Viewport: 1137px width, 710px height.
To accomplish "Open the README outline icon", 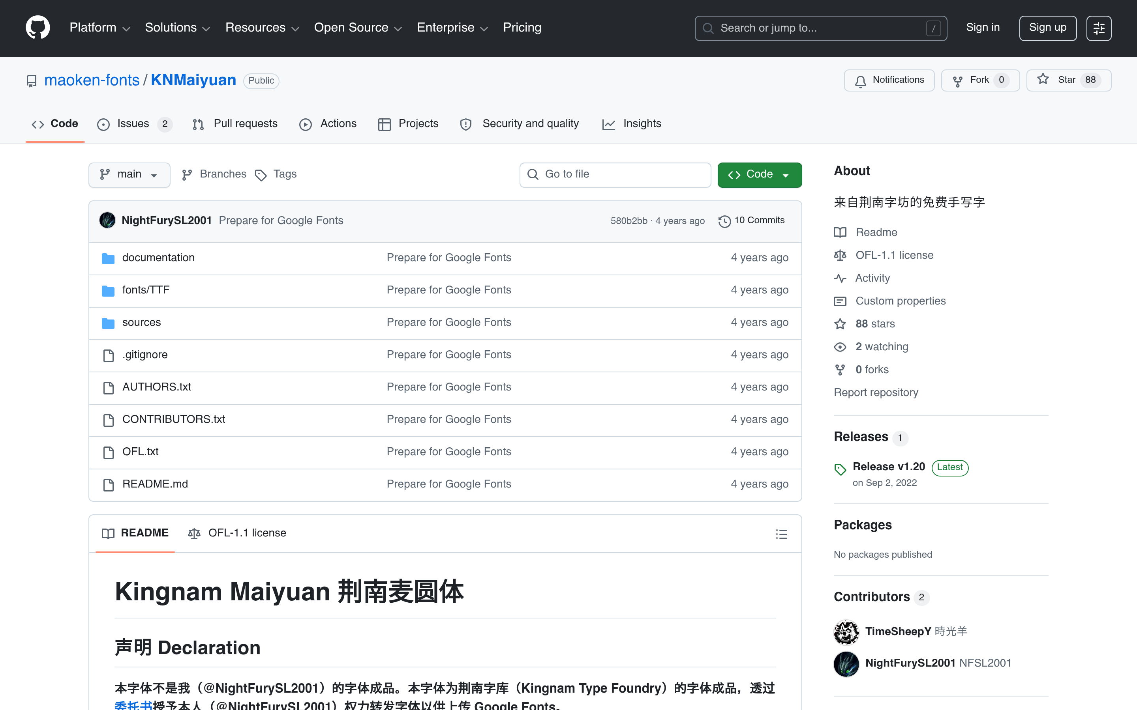I will point(781,534).
